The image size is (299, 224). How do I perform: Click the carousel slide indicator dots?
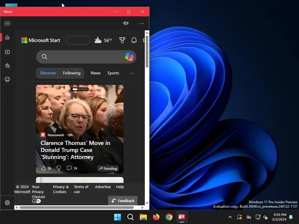(80, 89)
